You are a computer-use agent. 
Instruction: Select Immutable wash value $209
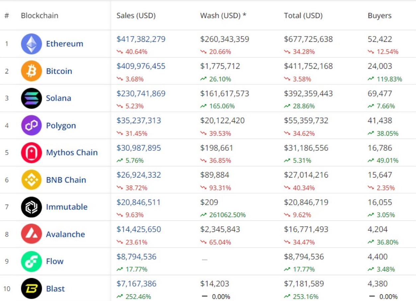[209, 202]
